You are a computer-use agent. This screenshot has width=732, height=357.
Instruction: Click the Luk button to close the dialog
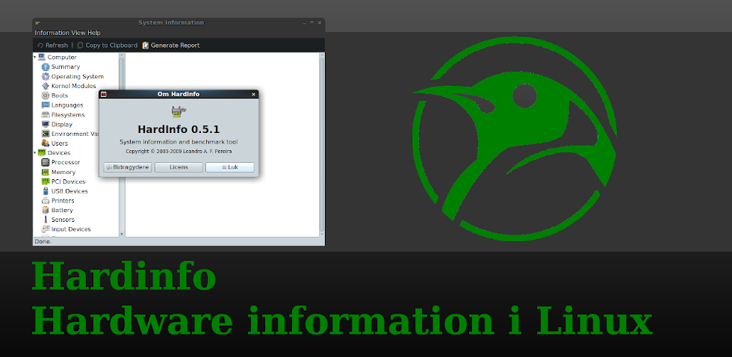click(230, 167)
